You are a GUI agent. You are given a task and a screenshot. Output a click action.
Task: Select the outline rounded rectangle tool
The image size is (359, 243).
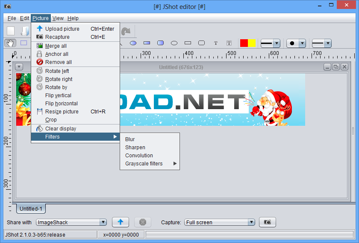201,43
